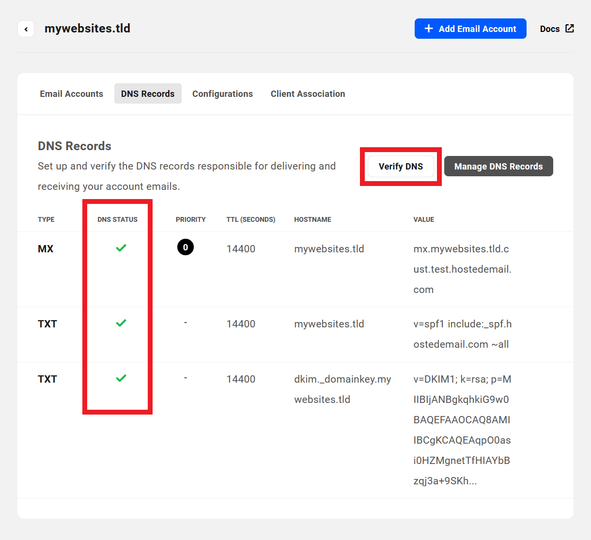This screenshot has height=540, width=591.
Task: Click the TTL value 14400 on the MX row
Action: (241, 248)
